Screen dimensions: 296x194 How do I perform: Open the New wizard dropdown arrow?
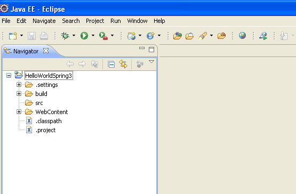21,36
